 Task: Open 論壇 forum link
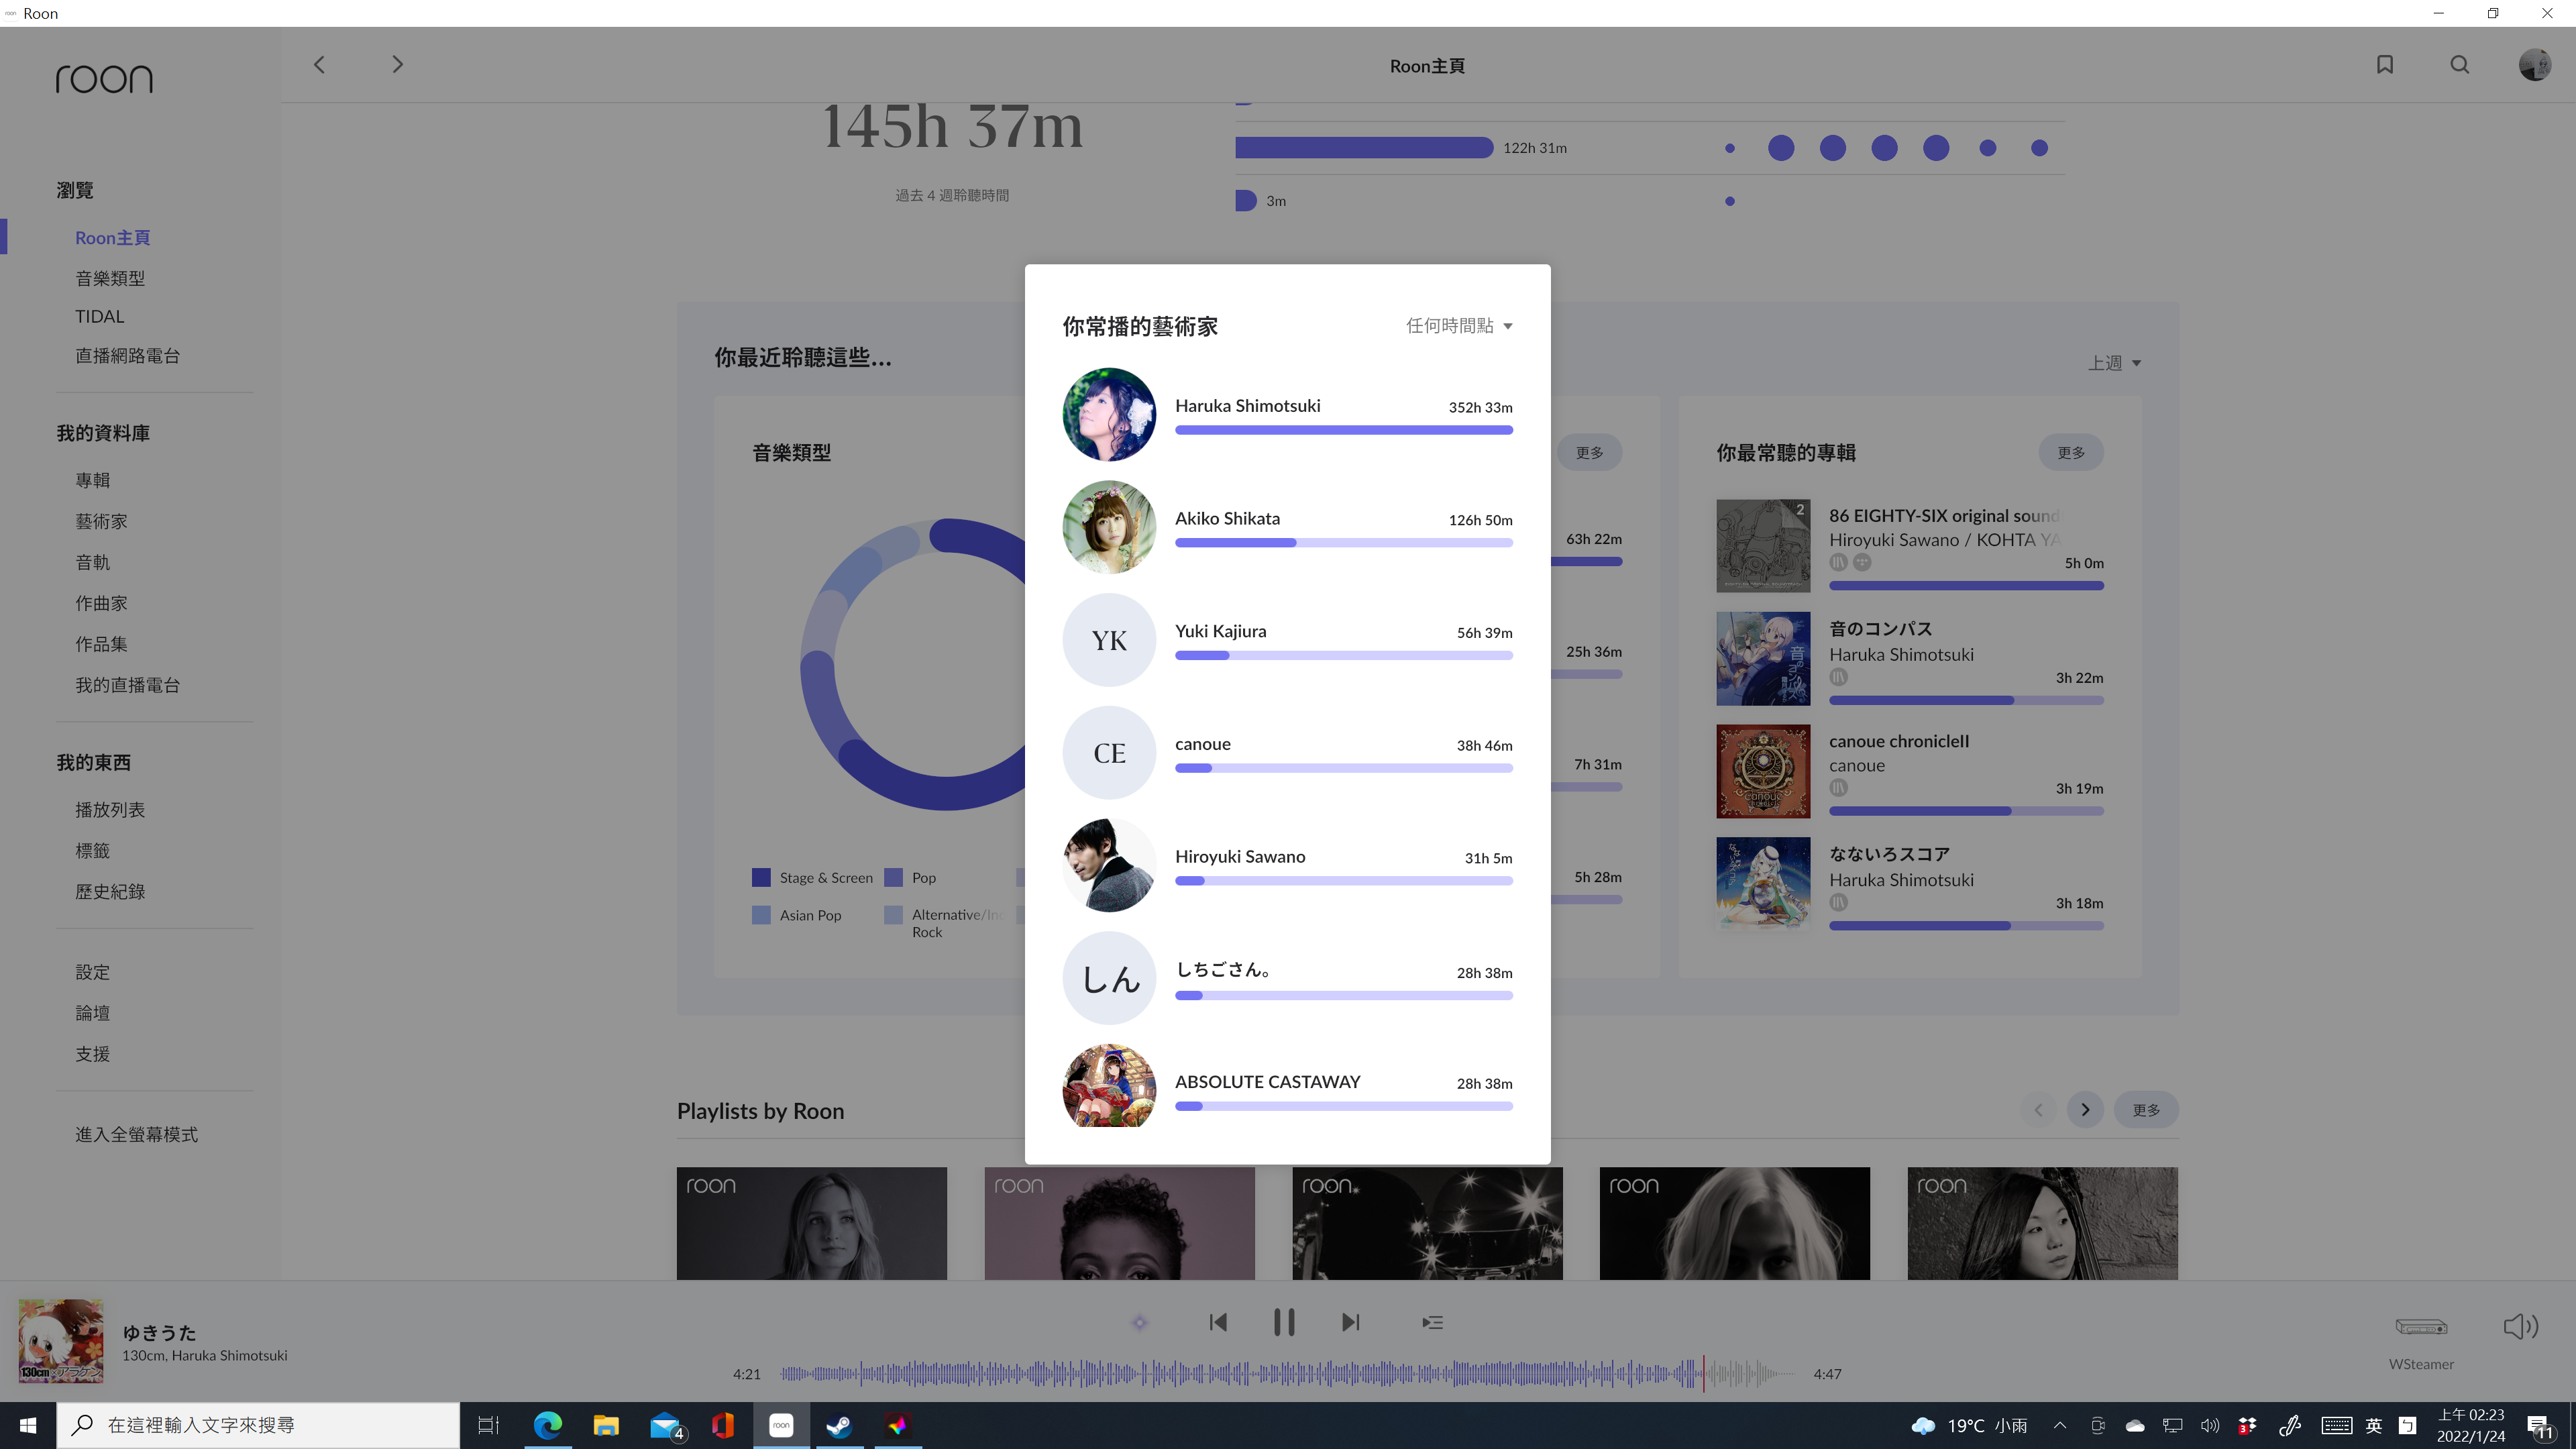[93, 1014]
